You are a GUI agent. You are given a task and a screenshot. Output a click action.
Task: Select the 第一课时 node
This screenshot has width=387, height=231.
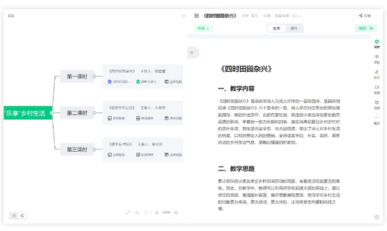[77, 76]
